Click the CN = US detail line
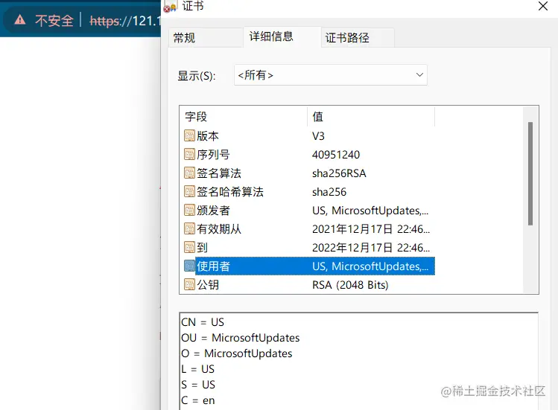Screen dimensions: 558x410 coord(203,322)
